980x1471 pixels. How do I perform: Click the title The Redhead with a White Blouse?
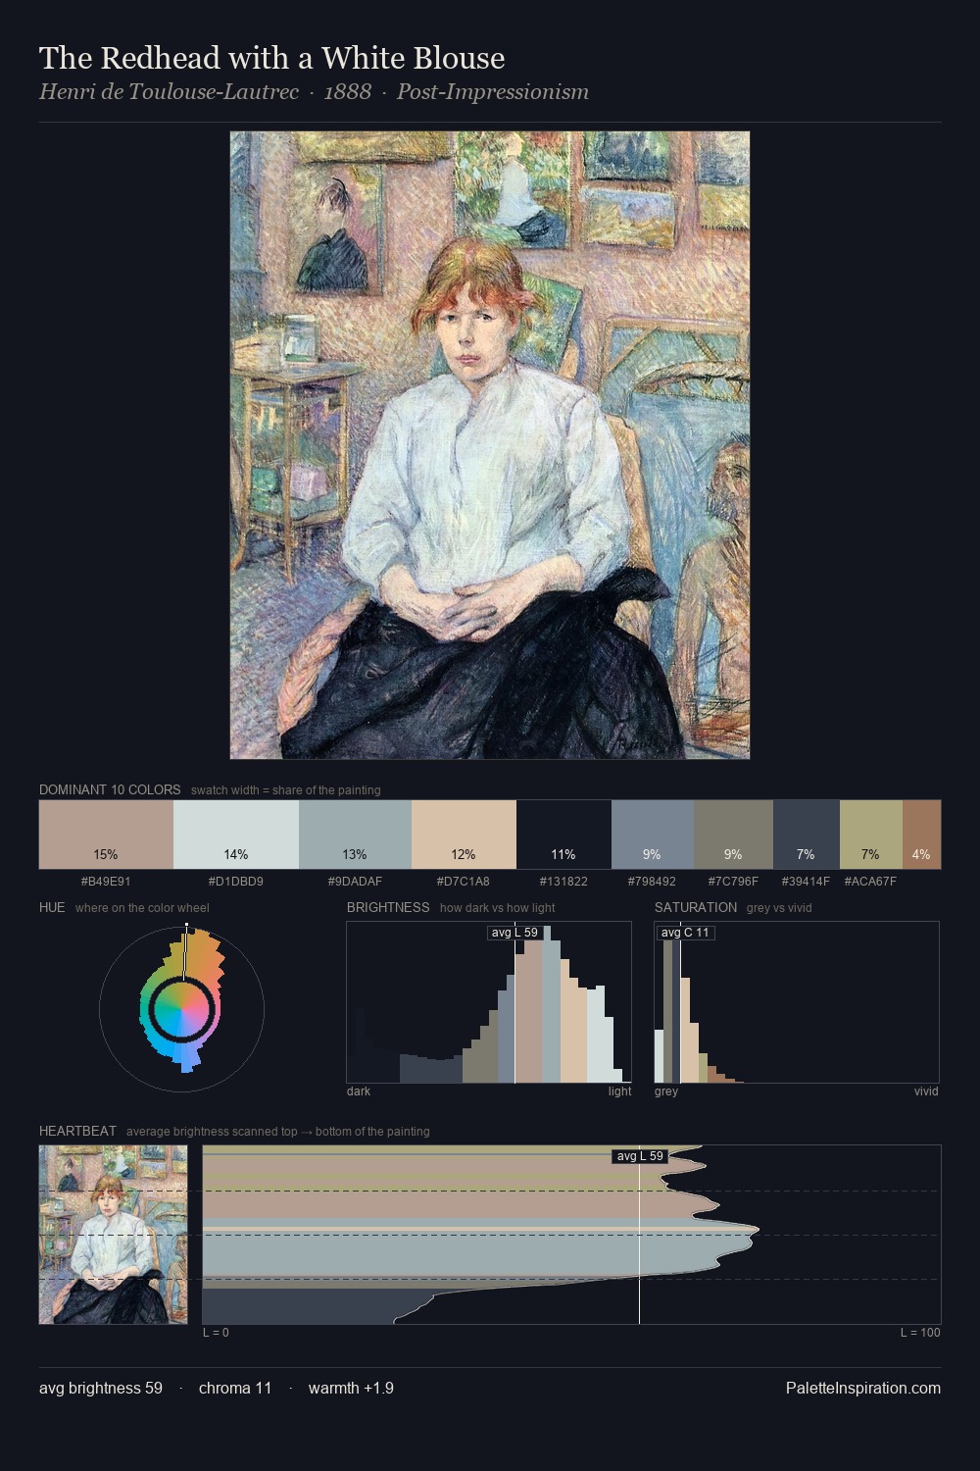tap(271, 58)
